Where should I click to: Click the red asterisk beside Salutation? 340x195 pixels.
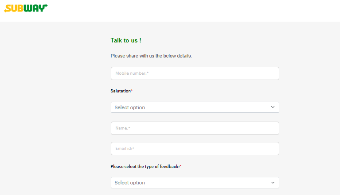click(132, 91)
